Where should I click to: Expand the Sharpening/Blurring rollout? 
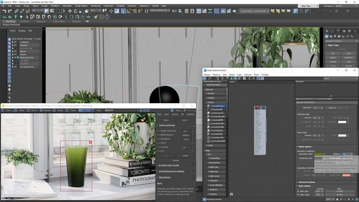171,172
